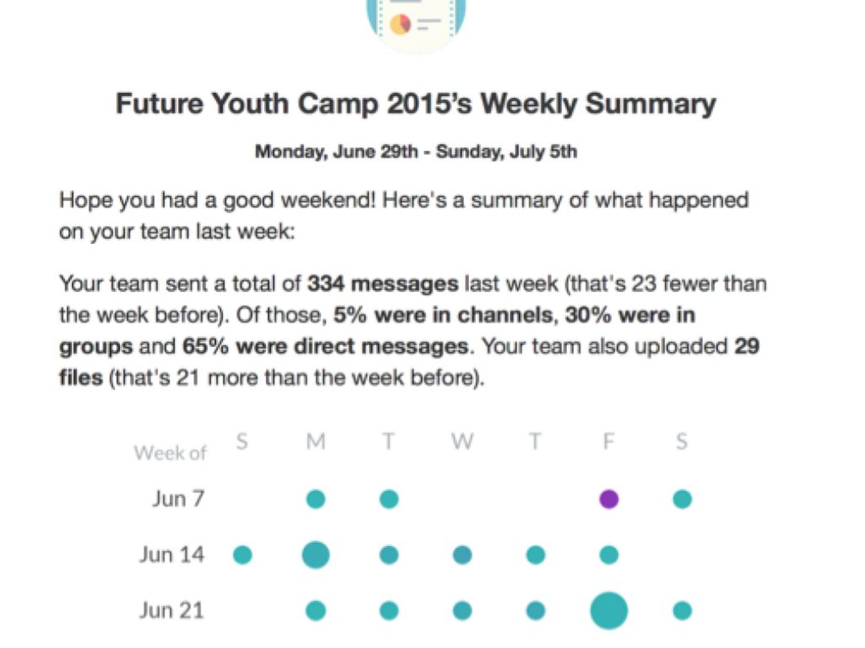Select the largest Friday dot in Jun 21 week
This screenshot has height=648, width=865.
609,611
